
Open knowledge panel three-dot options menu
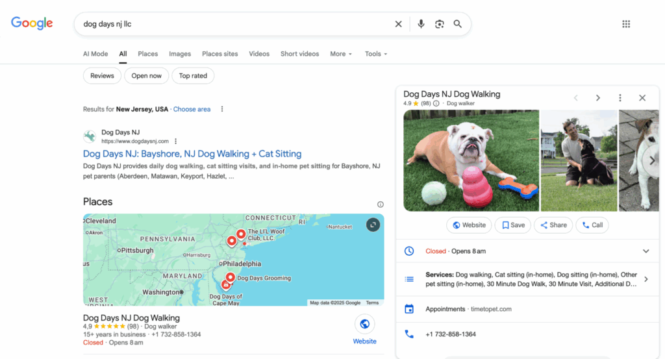(620, 98)
